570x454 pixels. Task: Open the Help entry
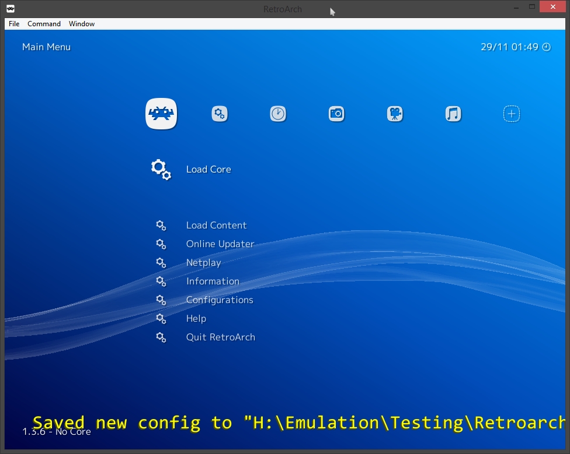(x=196, y=319)
